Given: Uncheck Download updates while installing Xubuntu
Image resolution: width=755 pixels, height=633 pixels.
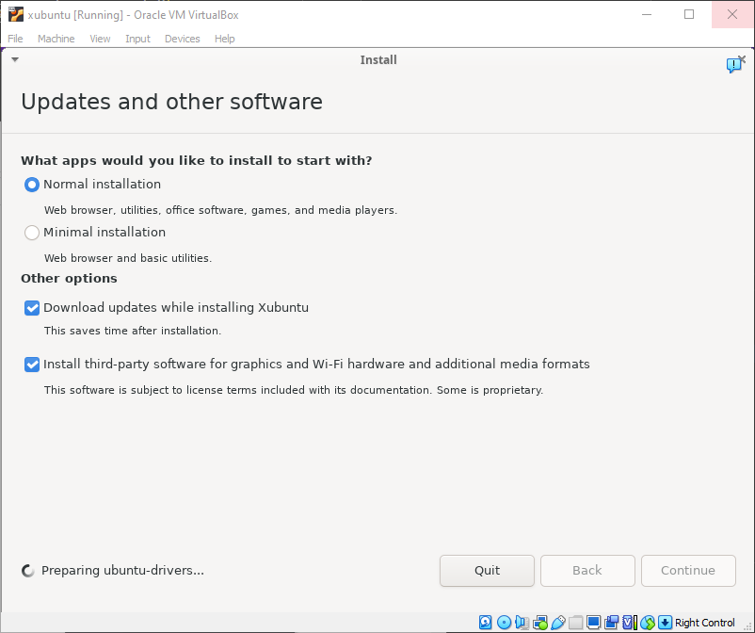Looking at the screenshot, I should click(32, 308).
